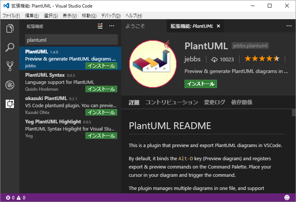The height and width of the screenshot is (202, 296).
Task: Select the Extensions view icon
Action: 10,104
